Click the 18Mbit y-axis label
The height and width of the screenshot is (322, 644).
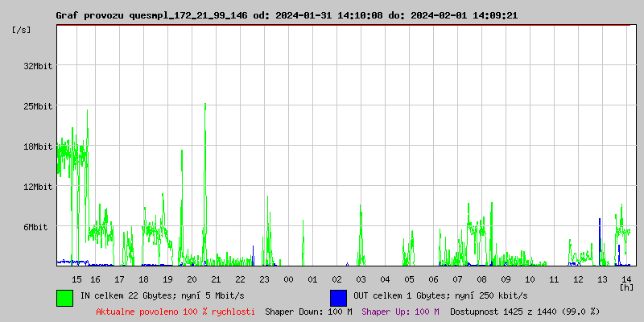[38, 147]
